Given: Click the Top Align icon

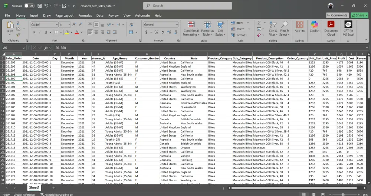Looking at the screenshot, I should pos(90,24).
